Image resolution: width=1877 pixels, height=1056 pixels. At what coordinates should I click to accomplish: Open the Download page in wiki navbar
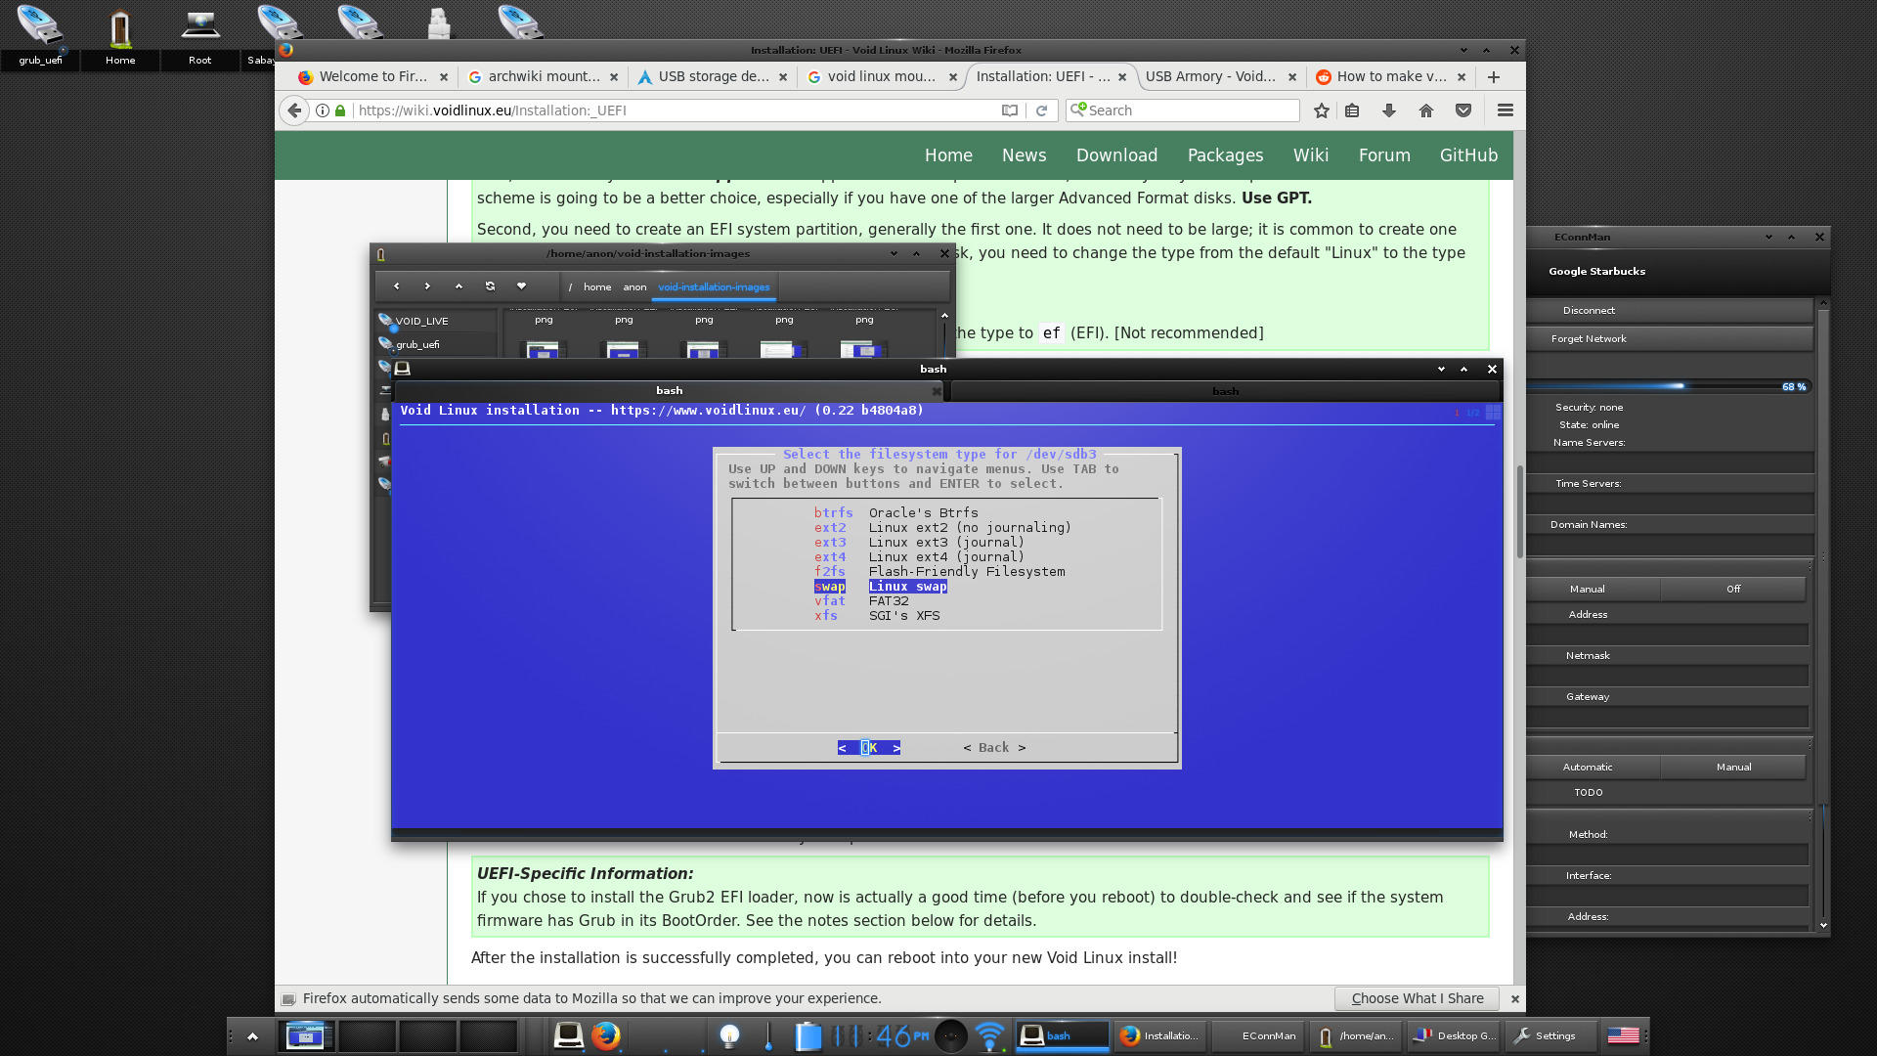tap(1116, 155)
